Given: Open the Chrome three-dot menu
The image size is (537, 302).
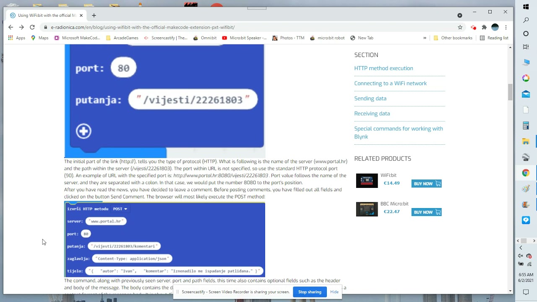Looking at the screenshot, I should tap(506, 27).
